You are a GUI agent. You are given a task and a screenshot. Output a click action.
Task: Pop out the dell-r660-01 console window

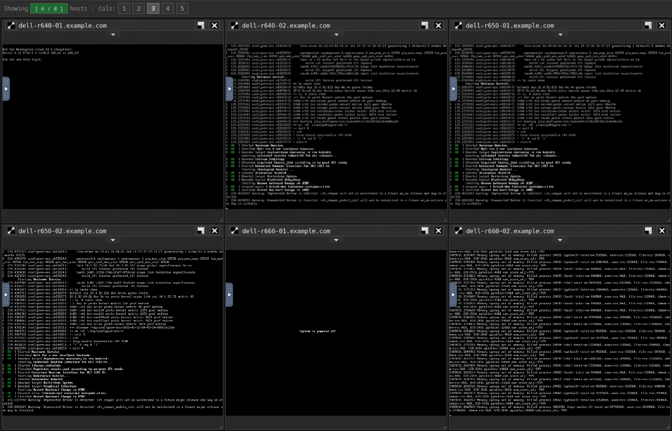(x=425, y=231)
